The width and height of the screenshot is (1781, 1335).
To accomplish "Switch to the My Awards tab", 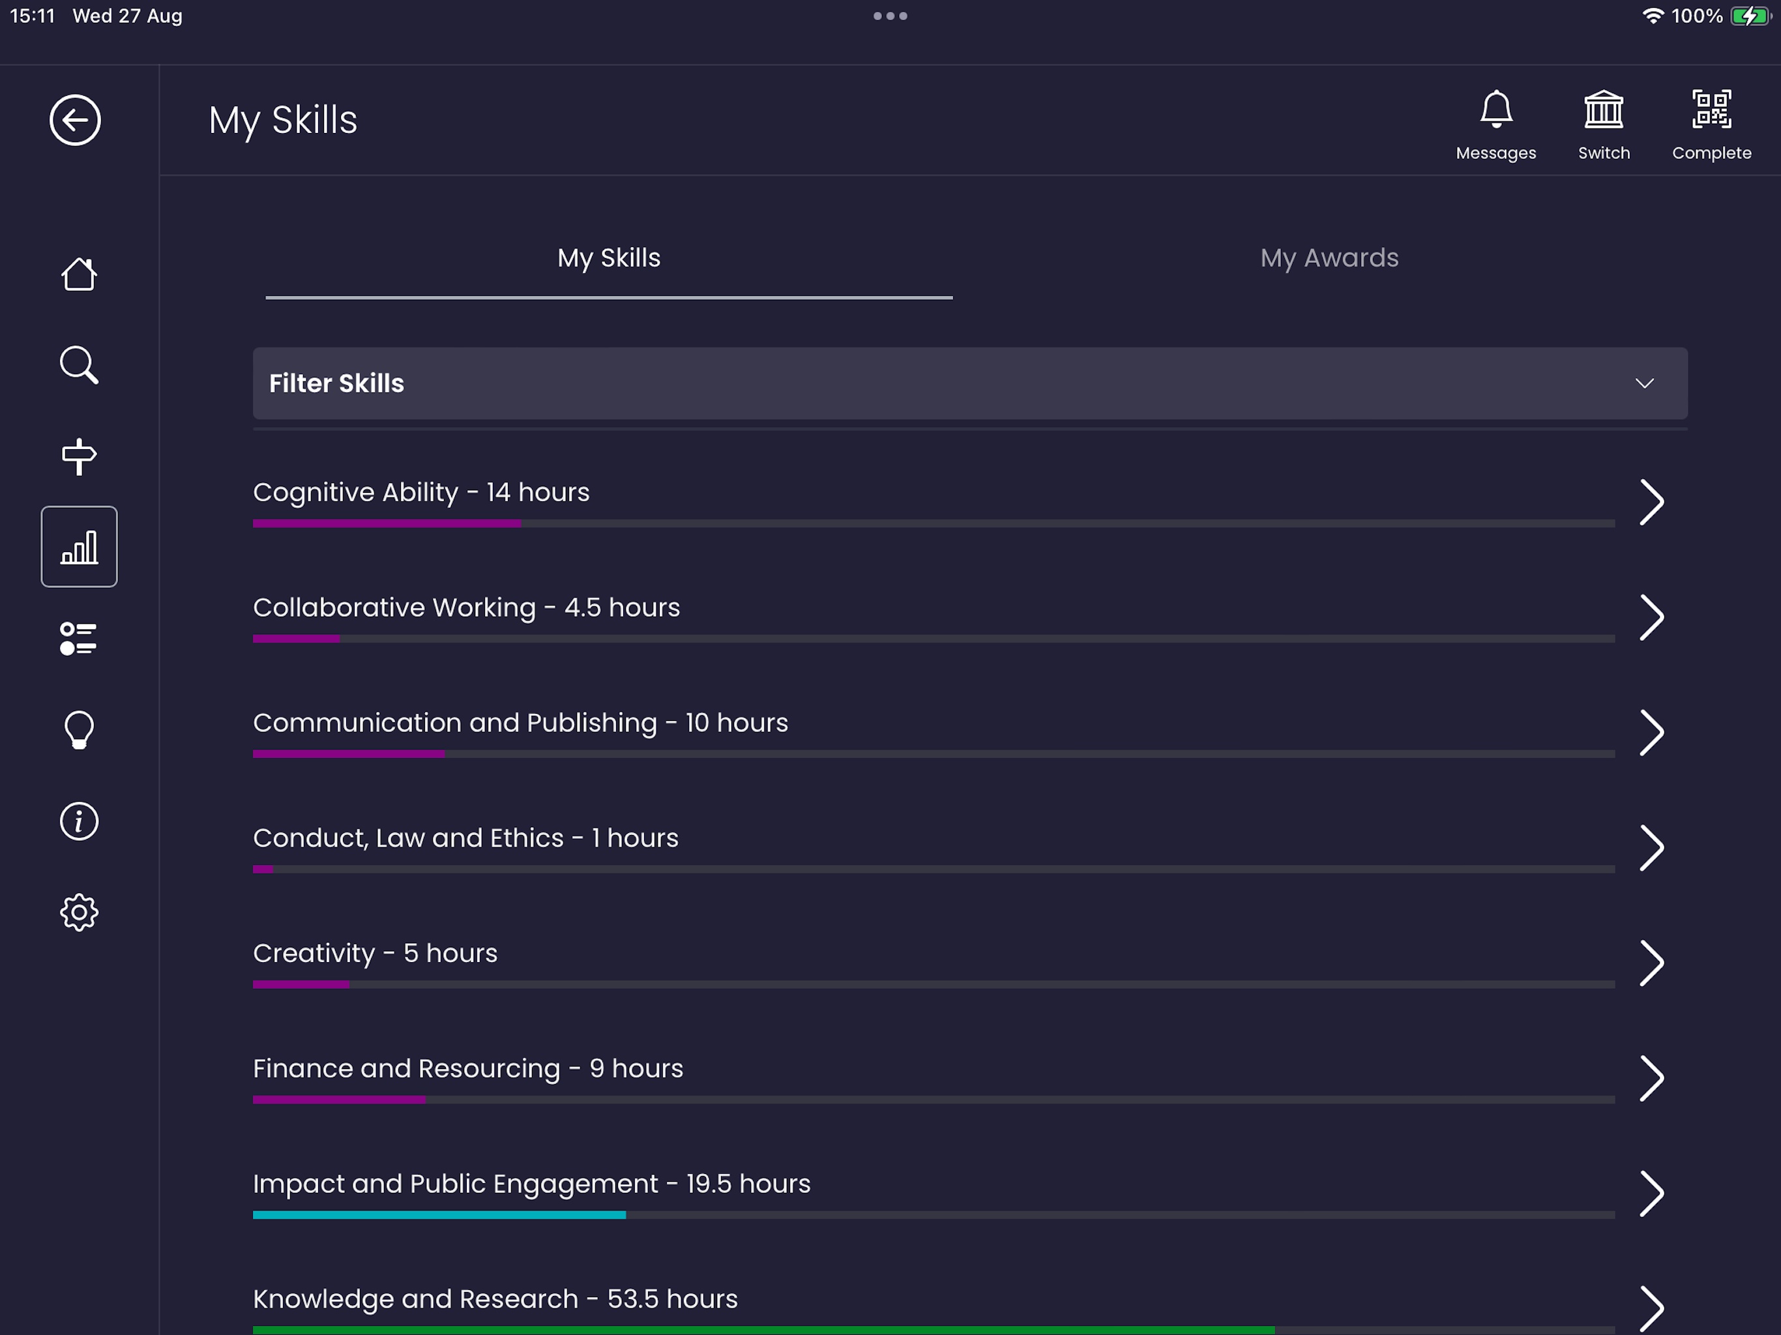I will coord(1329,257).
